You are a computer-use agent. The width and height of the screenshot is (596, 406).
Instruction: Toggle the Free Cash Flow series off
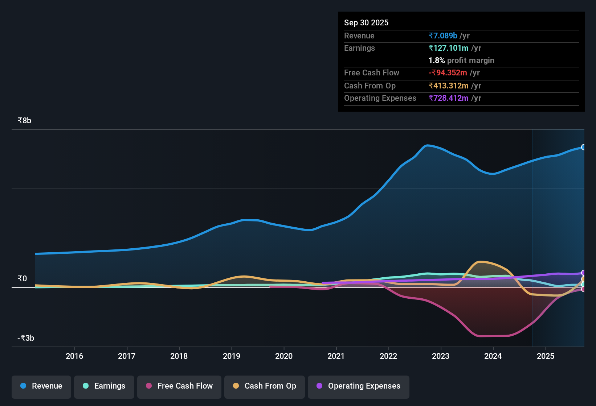[x=179, y=386]
